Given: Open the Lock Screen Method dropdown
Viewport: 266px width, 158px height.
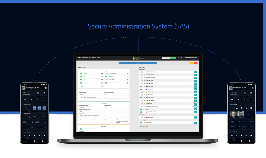Looking at the screenshot, I should [x=91, y=107].
